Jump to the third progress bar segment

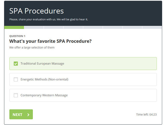[x=54, y=27]
